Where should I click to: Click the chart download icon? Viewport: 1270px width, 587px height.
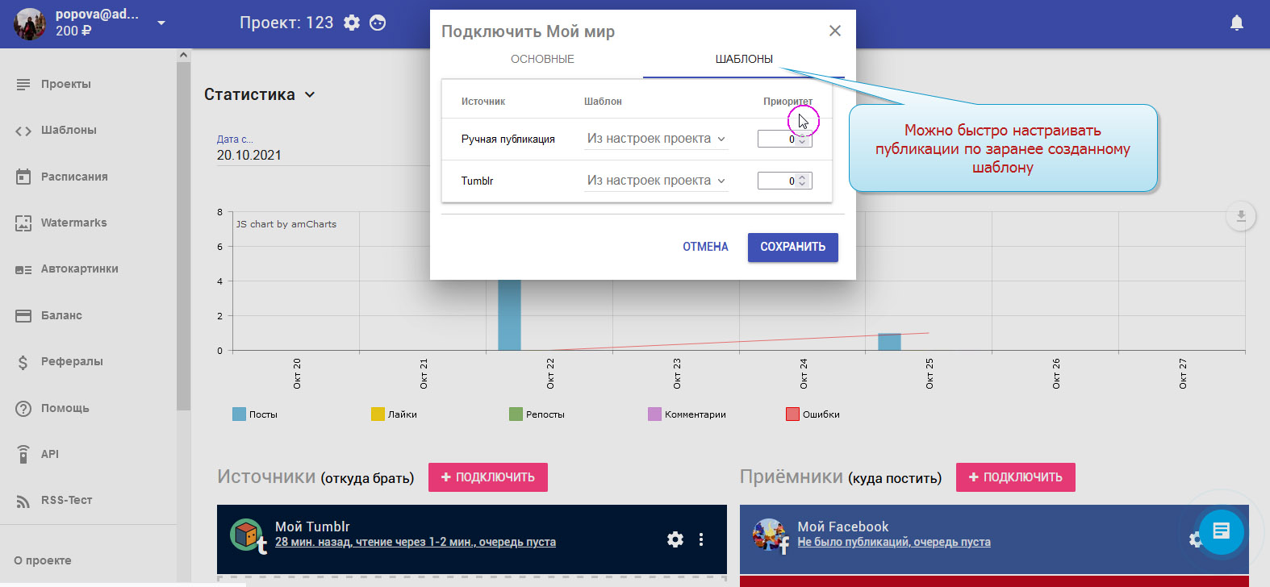1241,216
